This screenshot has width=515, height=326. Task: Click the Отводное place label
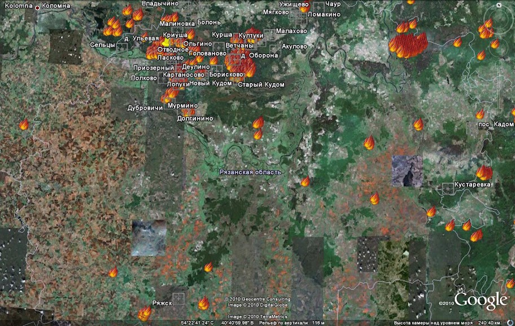pyautogui.click(x=173, y=50)
